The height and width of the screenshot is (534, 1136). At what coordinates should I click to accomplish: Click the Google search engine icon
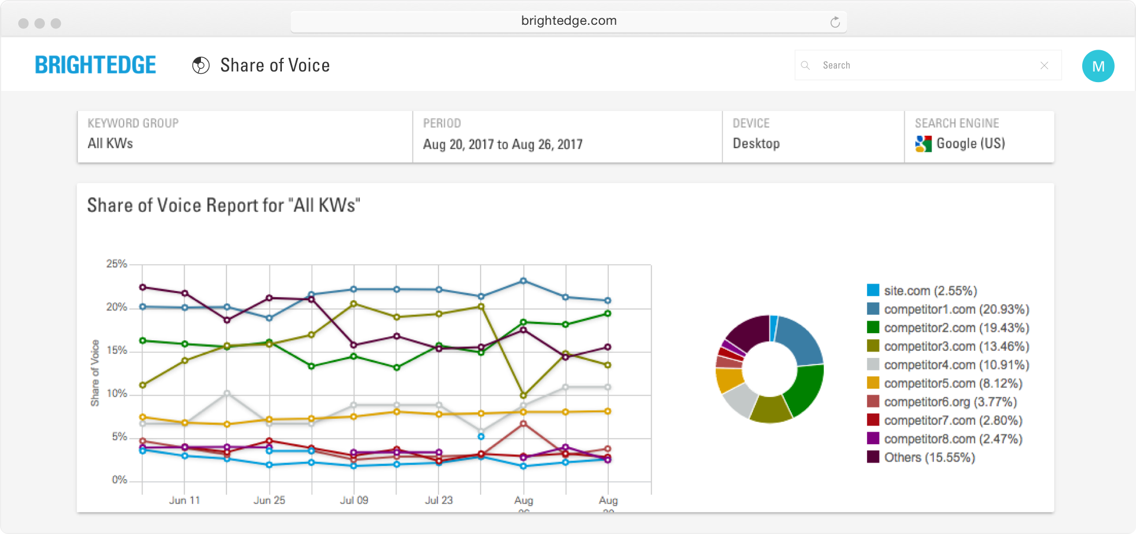pos(923,144)
